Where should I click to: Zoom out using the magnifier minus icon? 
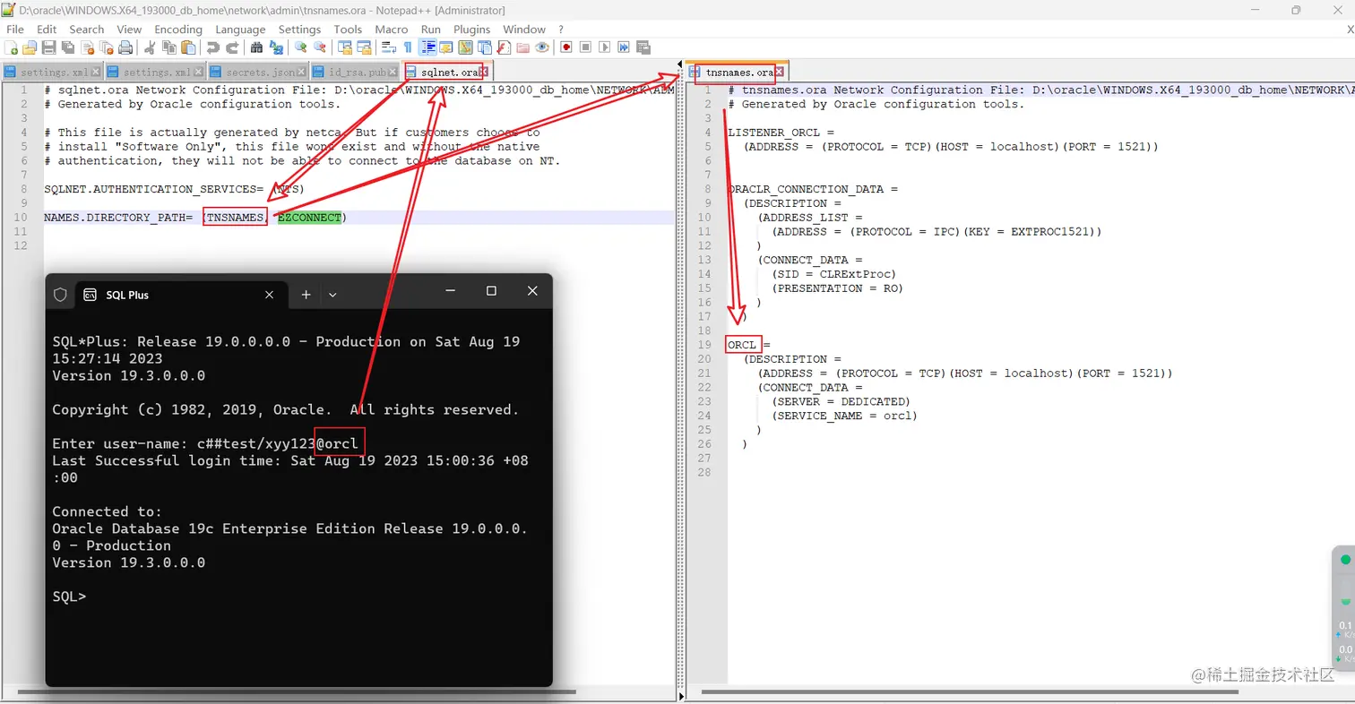pos(319,47)
